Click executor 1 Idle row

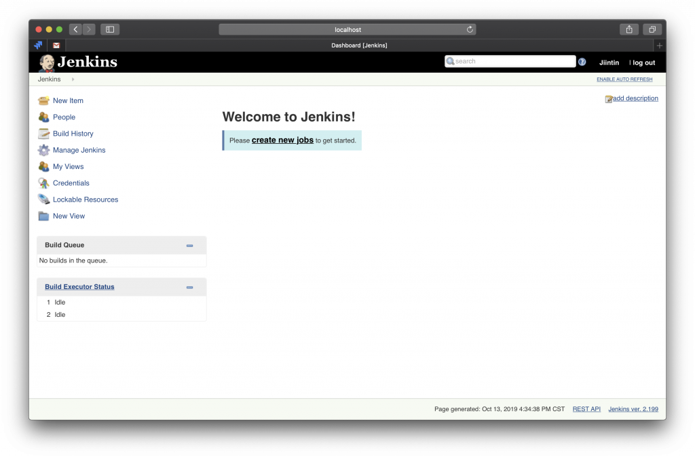121,302
